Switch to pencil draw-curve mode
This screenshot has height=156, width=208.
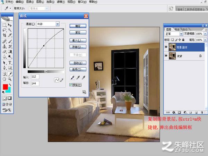point(62,80)
